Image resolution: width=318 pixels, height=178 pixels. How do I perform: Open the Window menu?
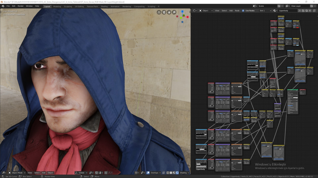(29, 6)
